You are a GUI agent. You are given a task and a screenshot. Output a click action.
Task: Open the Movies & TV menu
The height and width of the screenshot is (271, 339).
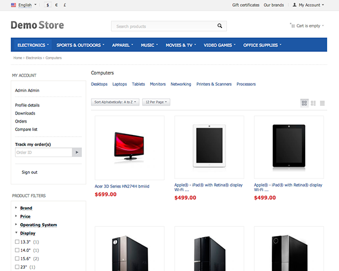pos(181,45)
